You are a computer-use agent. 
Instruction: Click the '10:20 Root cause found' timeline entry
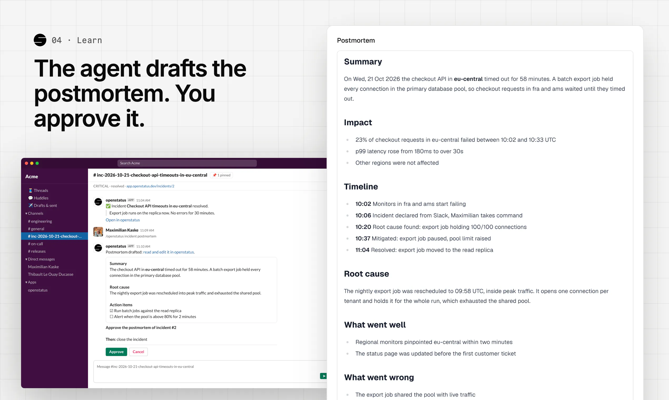pos(441,227)
